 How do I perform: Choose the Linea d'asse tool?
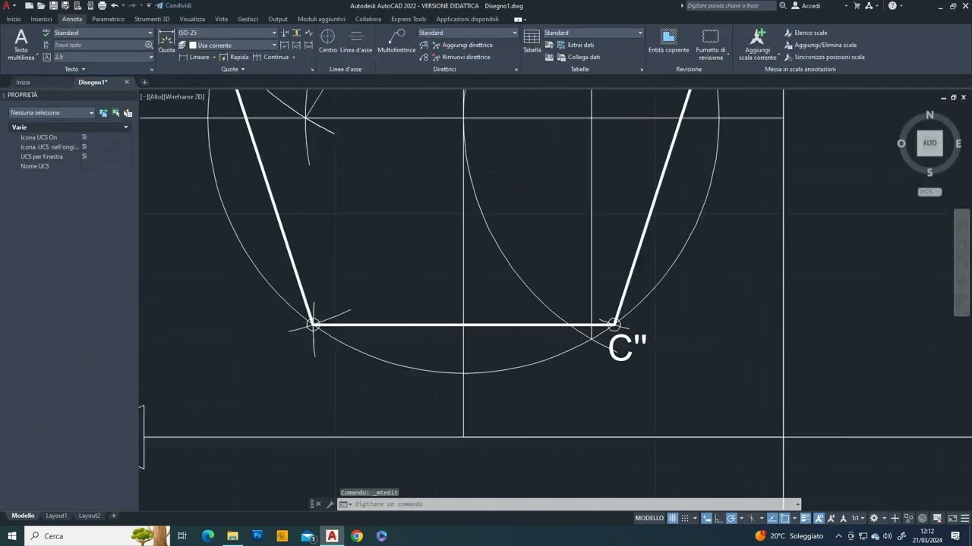356,42
